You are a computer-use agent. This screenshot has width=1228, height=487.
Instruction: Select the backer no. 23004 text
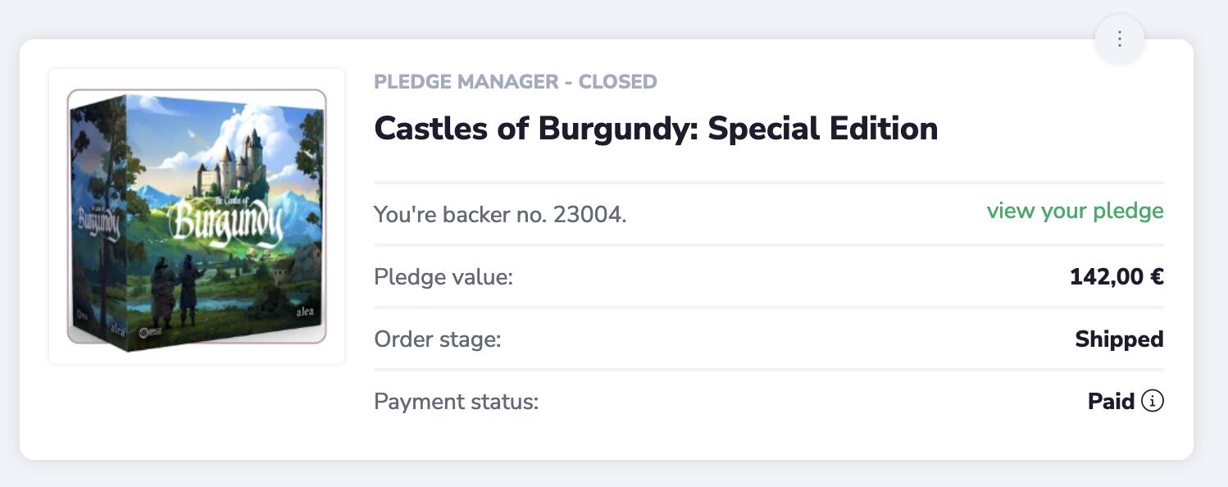click(500, 215)
